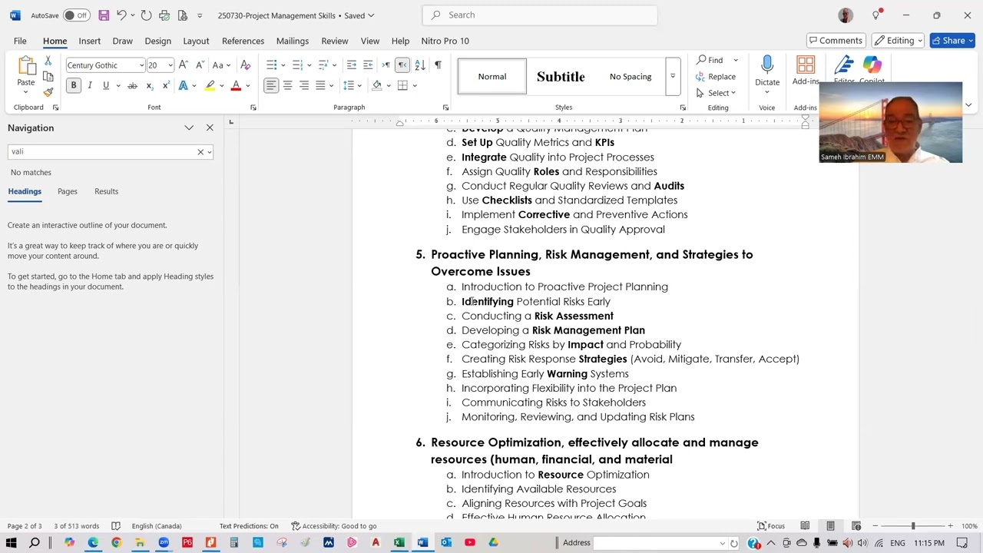Click the Copy icon in Clipboard group
983x553 pixels.
pos(48,77)
